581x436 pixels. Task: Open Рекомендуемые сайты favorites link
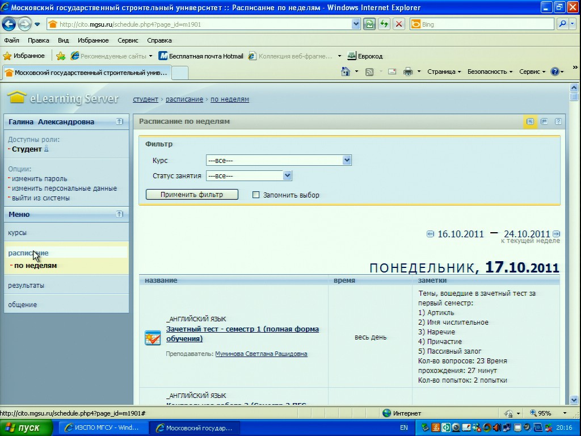pyautogui.click(x=111, y=56)
